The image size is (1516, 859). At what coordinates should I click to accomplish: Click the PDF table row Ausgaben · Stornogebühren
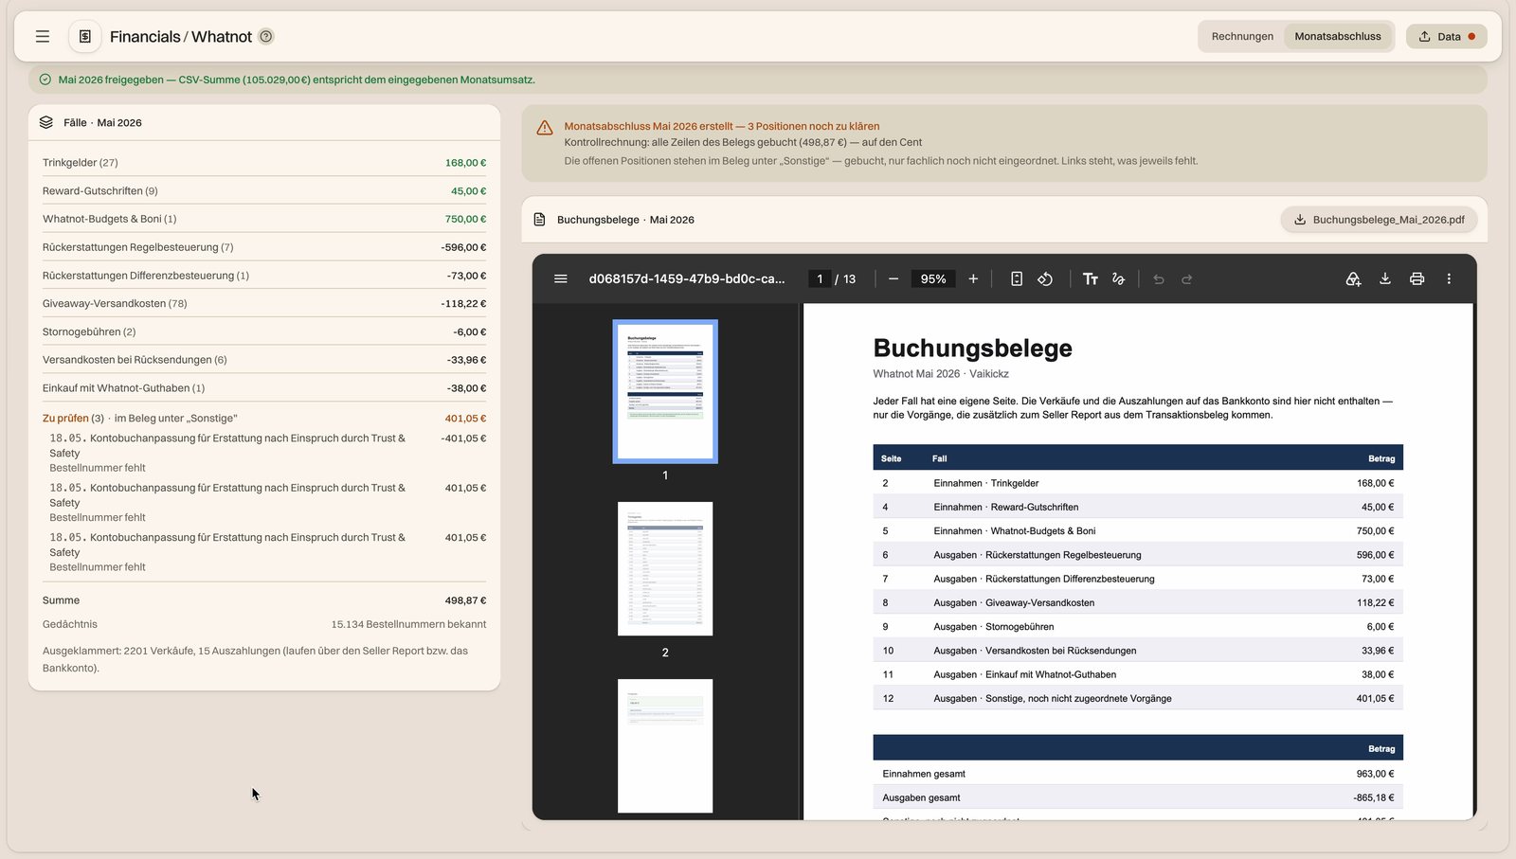1138,626
